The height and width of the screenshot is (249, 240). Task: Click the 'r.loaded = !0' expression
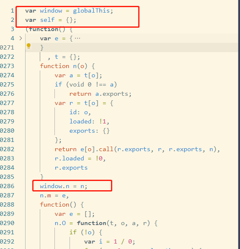(x=79, y=158)
